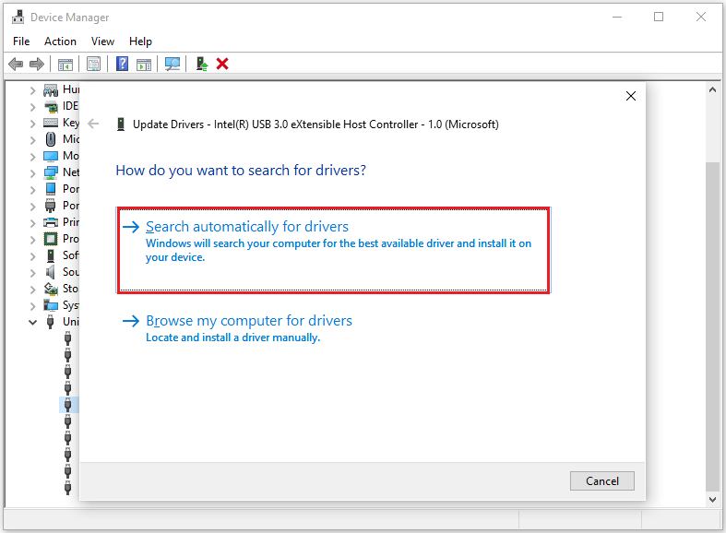Click the toolbar Forward arrow

pyautogui.click(x=37, y=64)
